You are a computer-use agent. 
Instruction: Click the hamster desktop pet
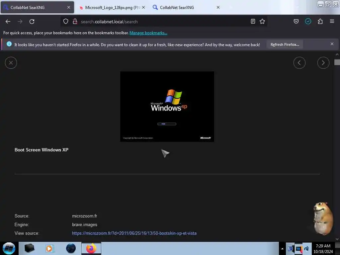[323, 218]
